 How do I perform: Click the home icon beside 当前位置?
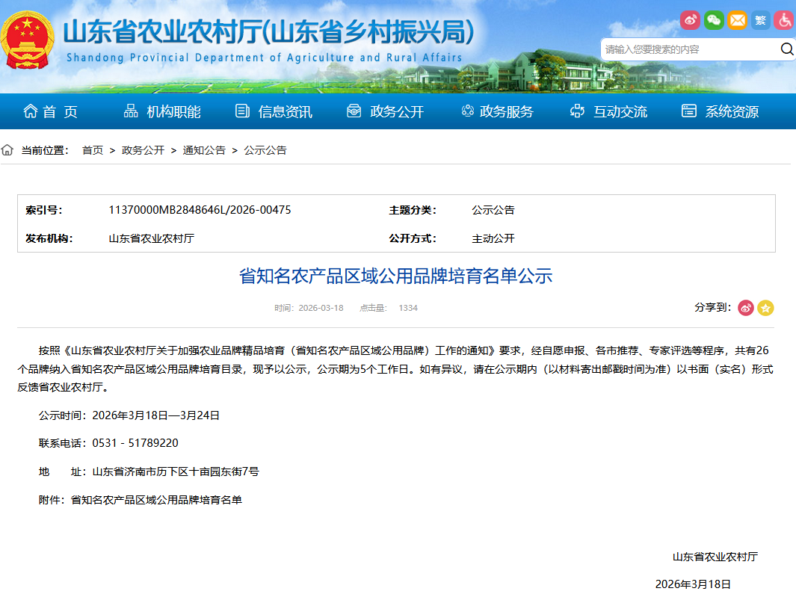(7, 150)
